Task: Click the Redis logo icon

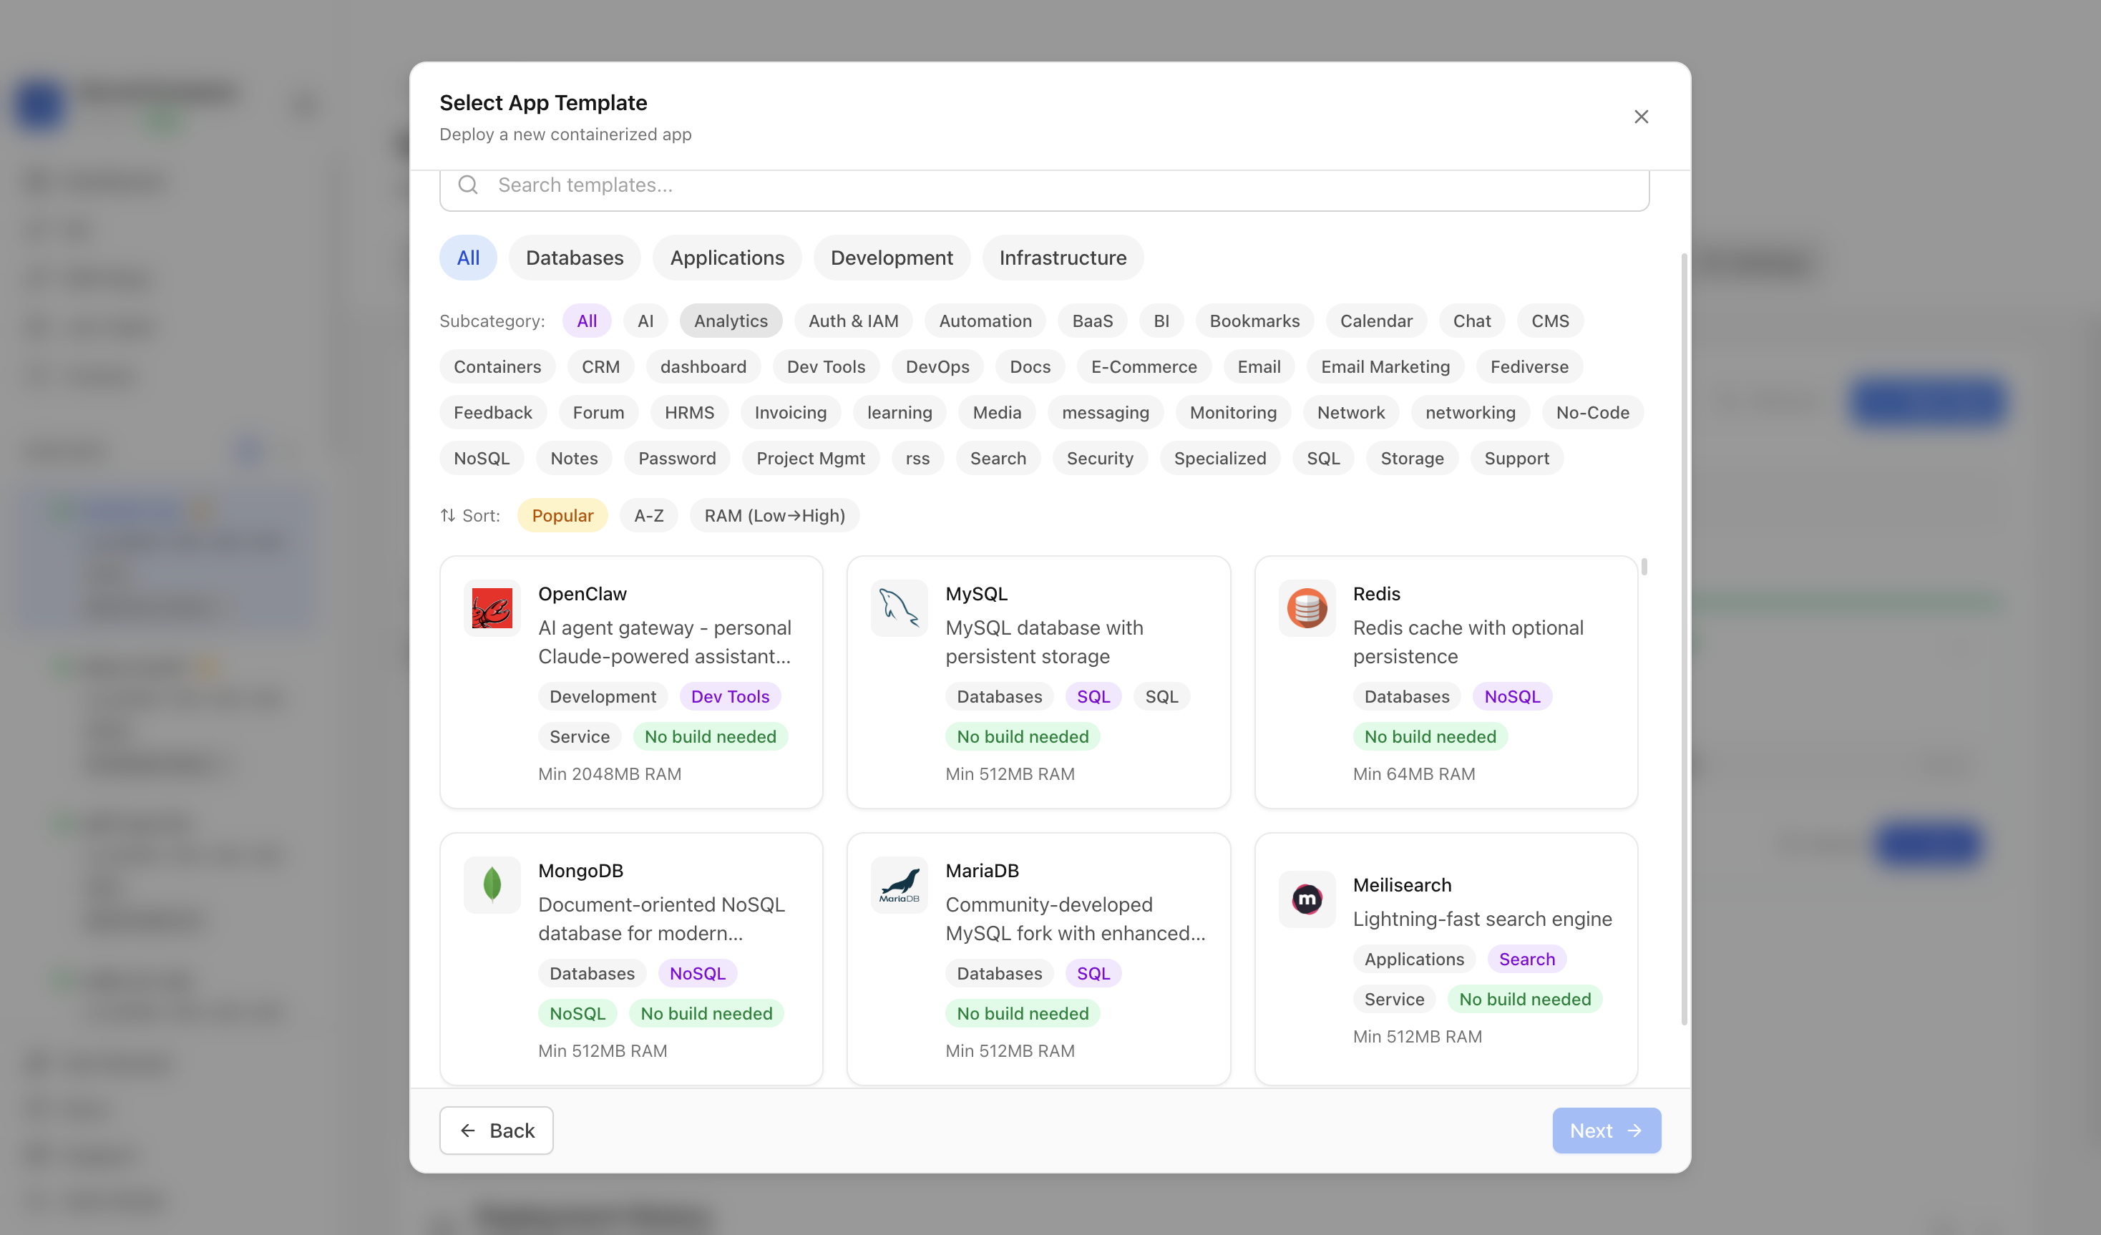Action: pyautogui.click(x=1307, y=608)
